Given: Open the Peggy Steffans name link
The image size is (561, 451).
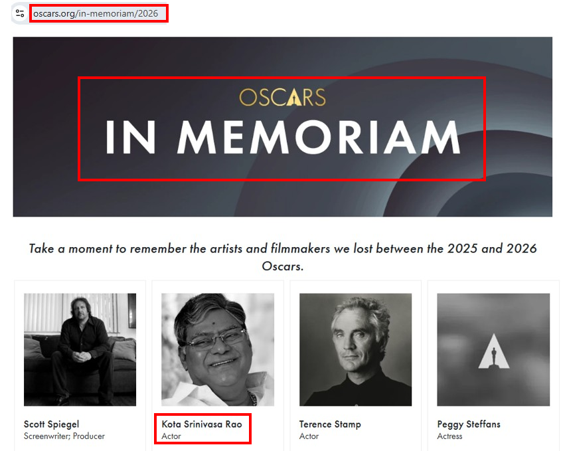Looking at the screenshot, I should click(469, 424).
